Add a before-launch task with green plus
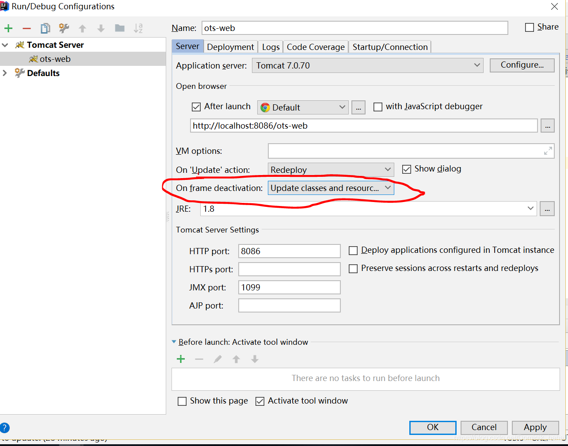The image size is (568, 446). 181,359
